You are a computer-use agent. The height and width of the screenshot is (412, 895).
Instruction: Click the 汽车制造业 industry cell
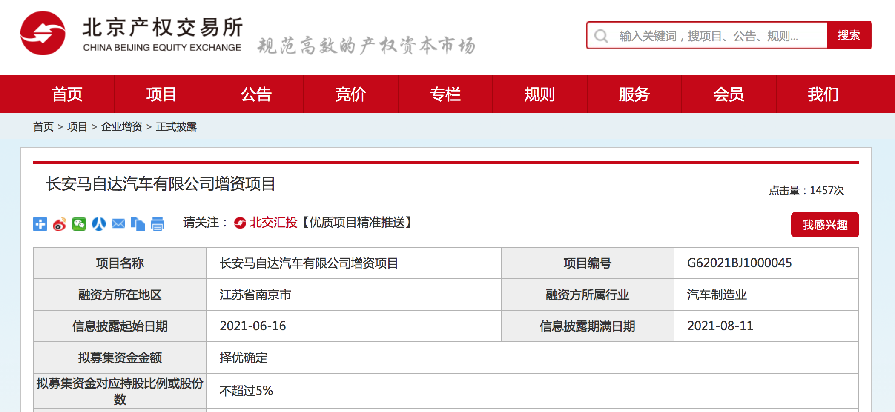[766, 295]
